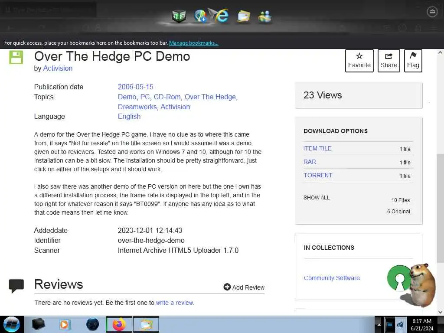Click the round briefcase icon at top right
The width and height of the screenshot is (444, 333).
[x=432, y=12]
